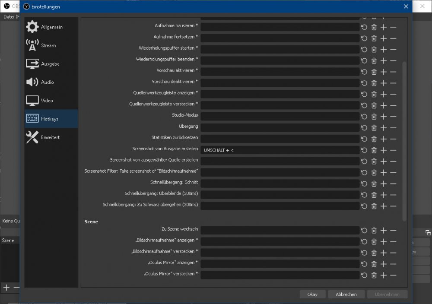Dismiss the dialog with Abbrechen
Screen dimensions: 432x304
click(x=346, y=294)
